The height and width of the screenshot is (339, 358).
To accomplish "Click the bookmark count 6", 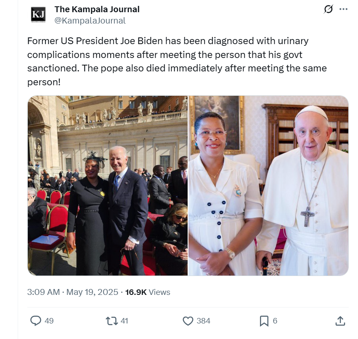I will coord(275,321).
